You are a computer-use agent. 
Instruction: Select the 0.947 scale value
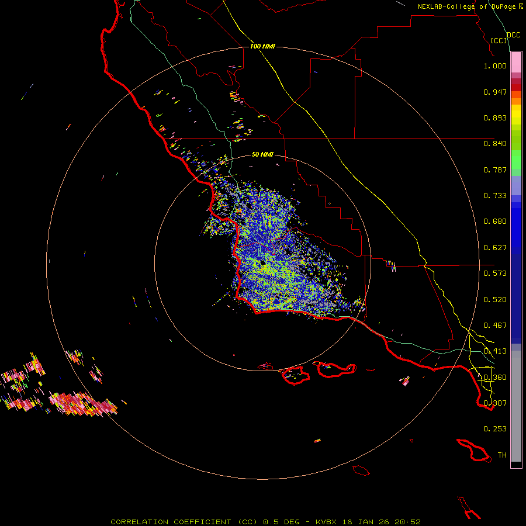pos(495,92)
